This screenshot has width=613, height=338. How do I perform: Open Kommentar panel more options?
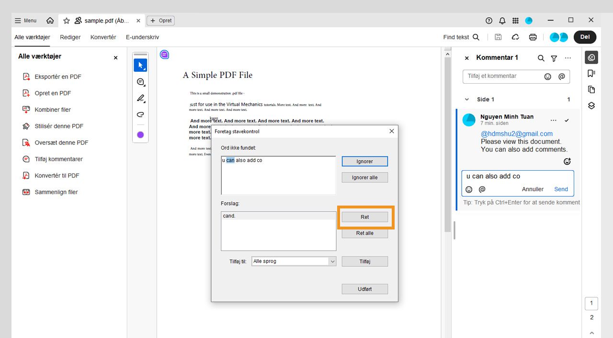[x=568, y=58]
